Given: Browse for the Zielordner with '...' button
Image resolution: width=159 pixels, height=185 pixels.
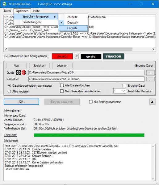Looking at the screenshot, I should click(x=150, y=79).
